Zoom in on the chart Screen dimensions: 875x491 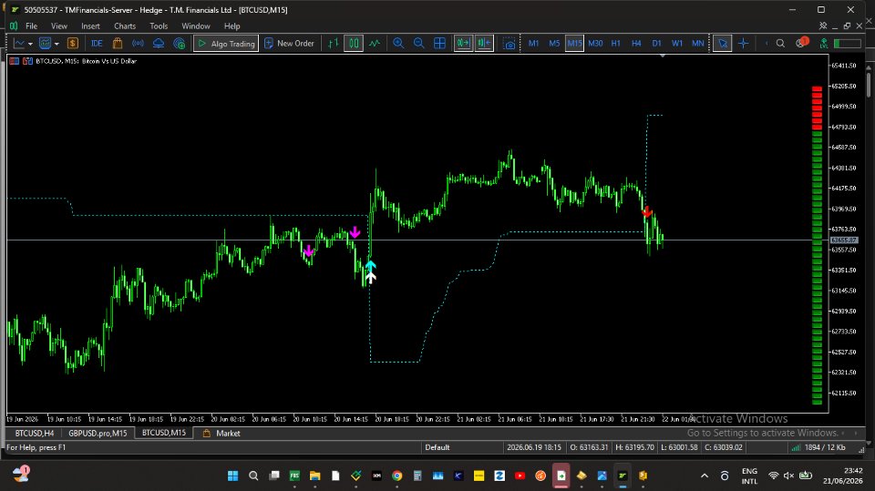coord(398,43)
